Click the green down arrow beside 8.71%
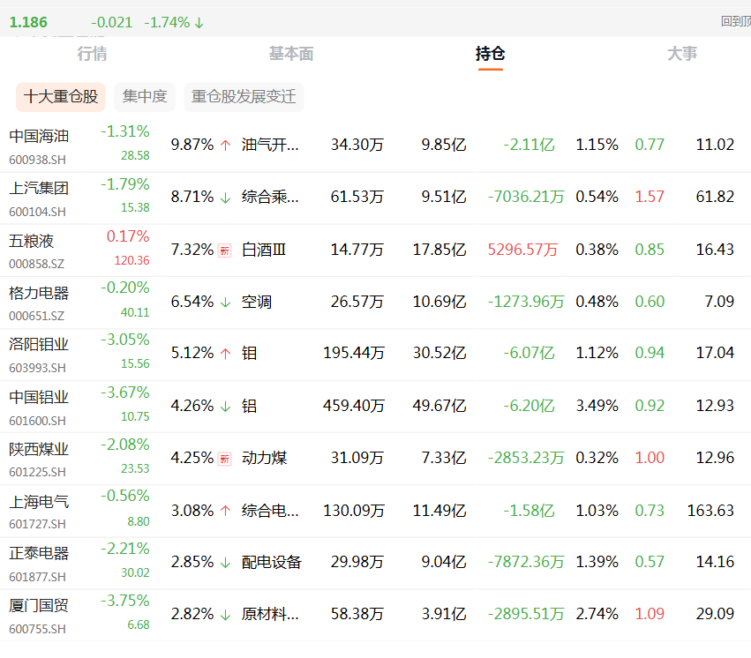Screen dimensions: 751x658 coord(226,198)
